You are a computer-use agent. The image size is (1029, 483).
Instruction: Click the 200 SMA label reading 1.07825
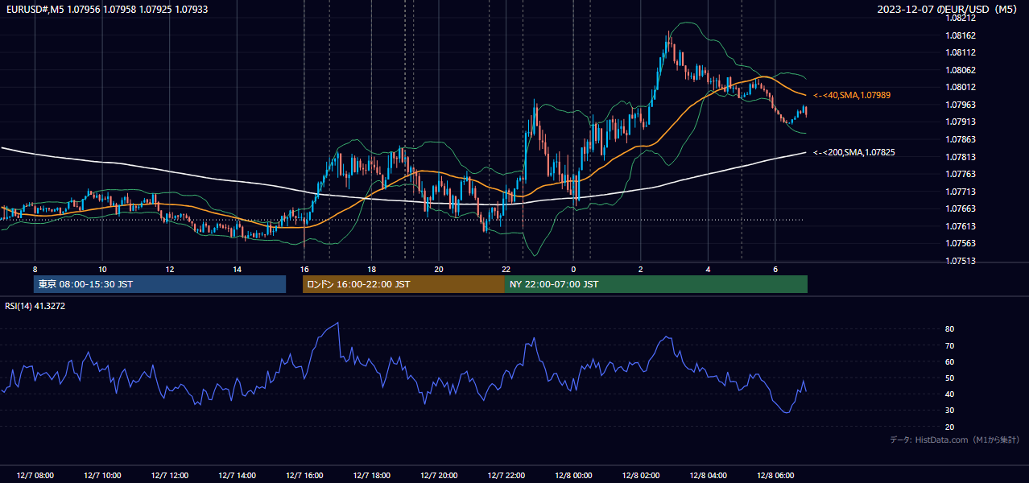pos(853,152)
